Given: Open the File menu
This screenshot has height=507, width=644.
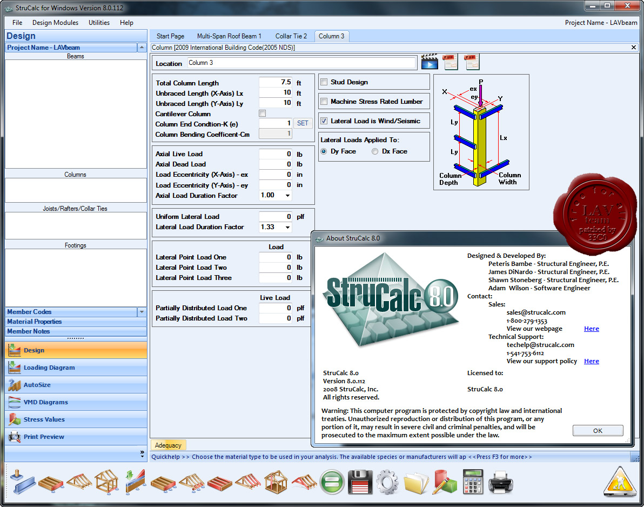Looking at the screenshot, I should click(x=17, y=23).
